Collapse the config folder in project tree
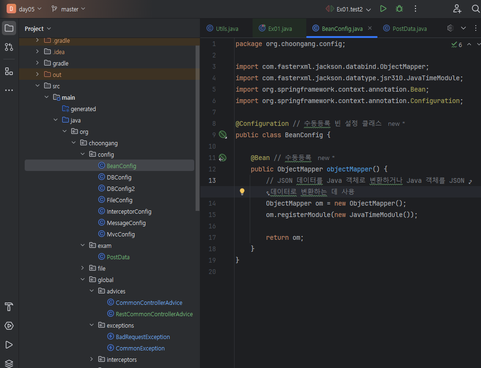This screenshot has height=368, width=481. coord(83,154)
